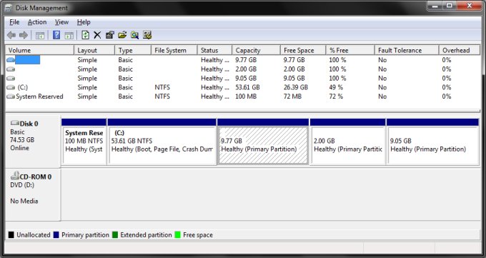
Task: Sort by the Fault Tolerance column header
Action: click(x=407, y=50)
